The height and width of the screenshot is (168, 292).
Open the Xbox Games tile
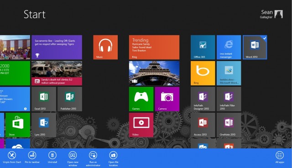141,99
